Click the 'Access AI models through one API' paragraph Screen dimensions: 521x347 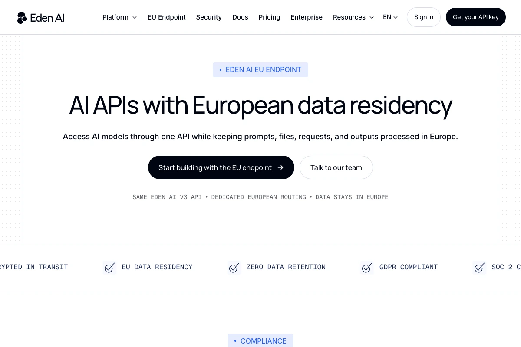point(260,137)
